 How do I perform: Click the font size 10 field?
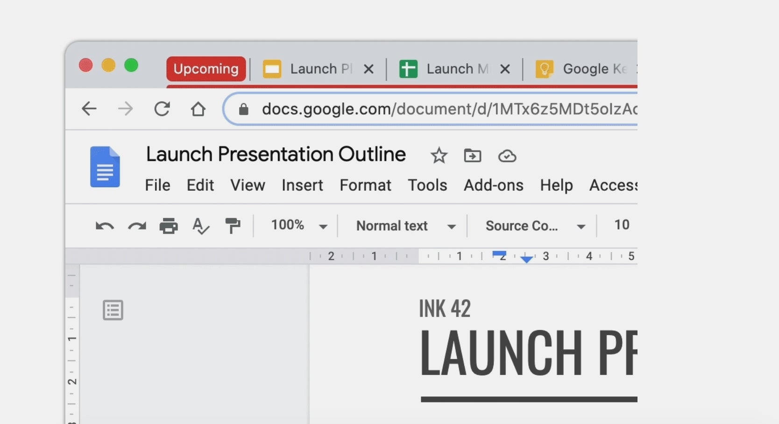pos(622,225)
